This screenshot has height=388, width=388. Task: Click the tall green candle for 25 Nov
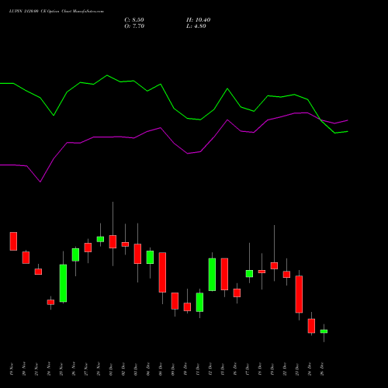point(63,283)
